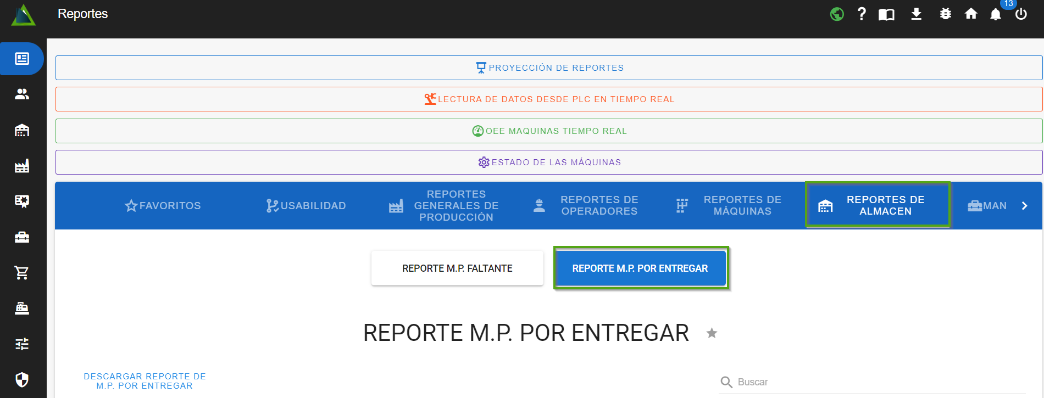Go to home via house icon

tap(971, 14)
